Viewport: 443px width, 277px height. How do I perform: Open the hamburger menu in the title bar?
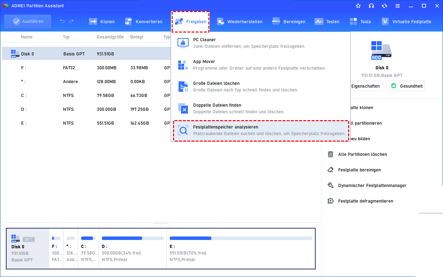pos(398,6)
